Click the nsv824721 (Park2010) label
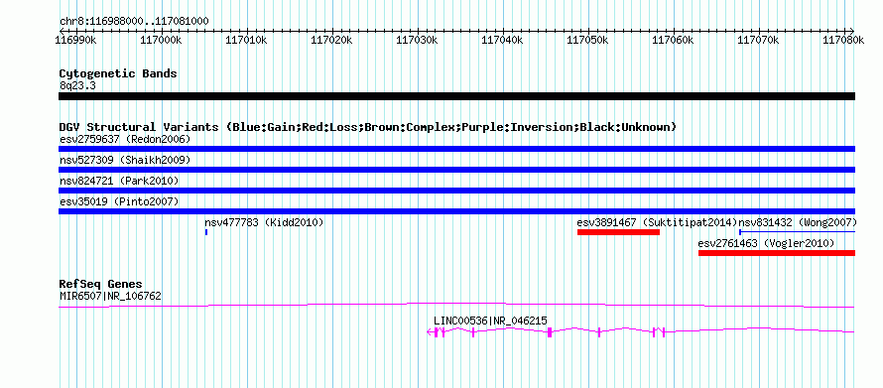This screenshot has width=883, height=388. click(x=119, y=181)
